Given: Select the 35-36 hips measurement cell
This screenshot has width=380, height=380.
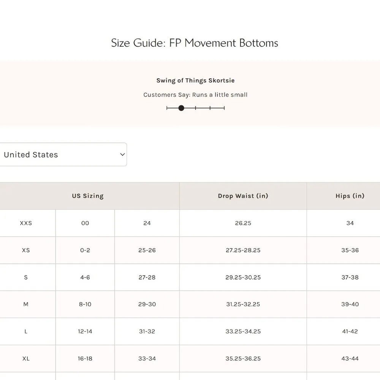Looking at the screenshot, I should pyautogui.click(x=350, y=250).
